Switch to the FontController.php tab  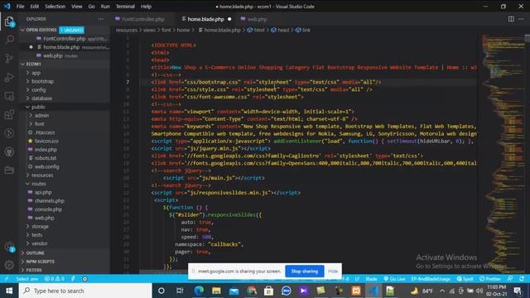[x=142, y=19]
